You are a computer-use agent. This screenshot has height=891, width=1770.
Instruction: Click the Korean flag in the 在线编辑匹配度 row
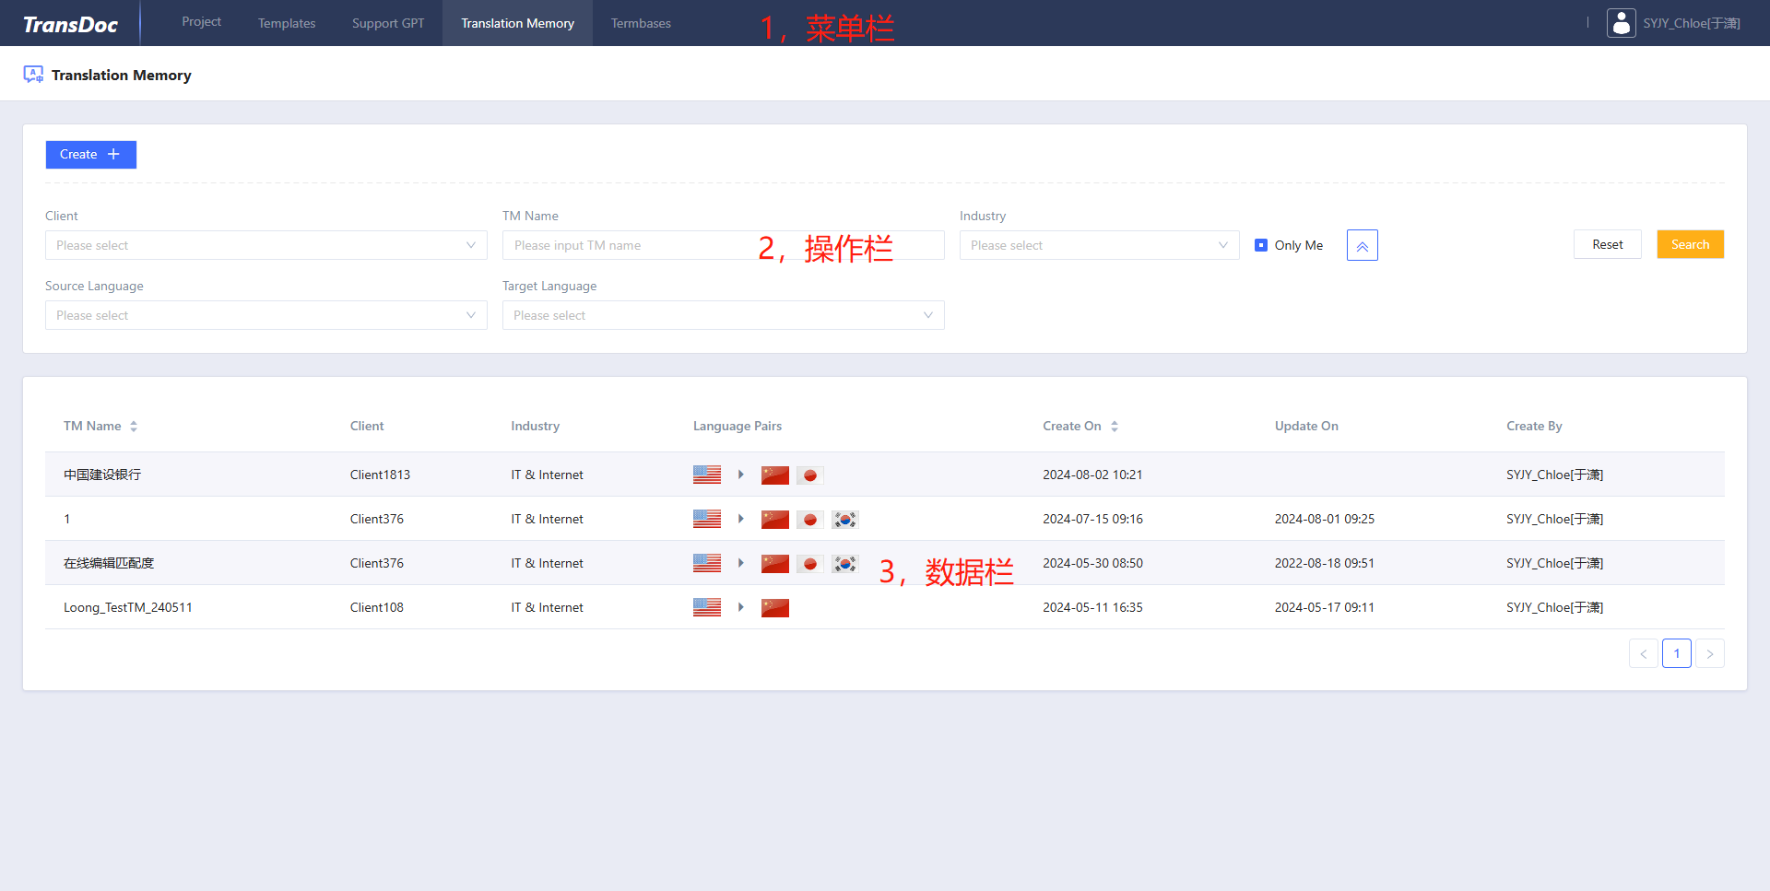[x=844, y=563]
